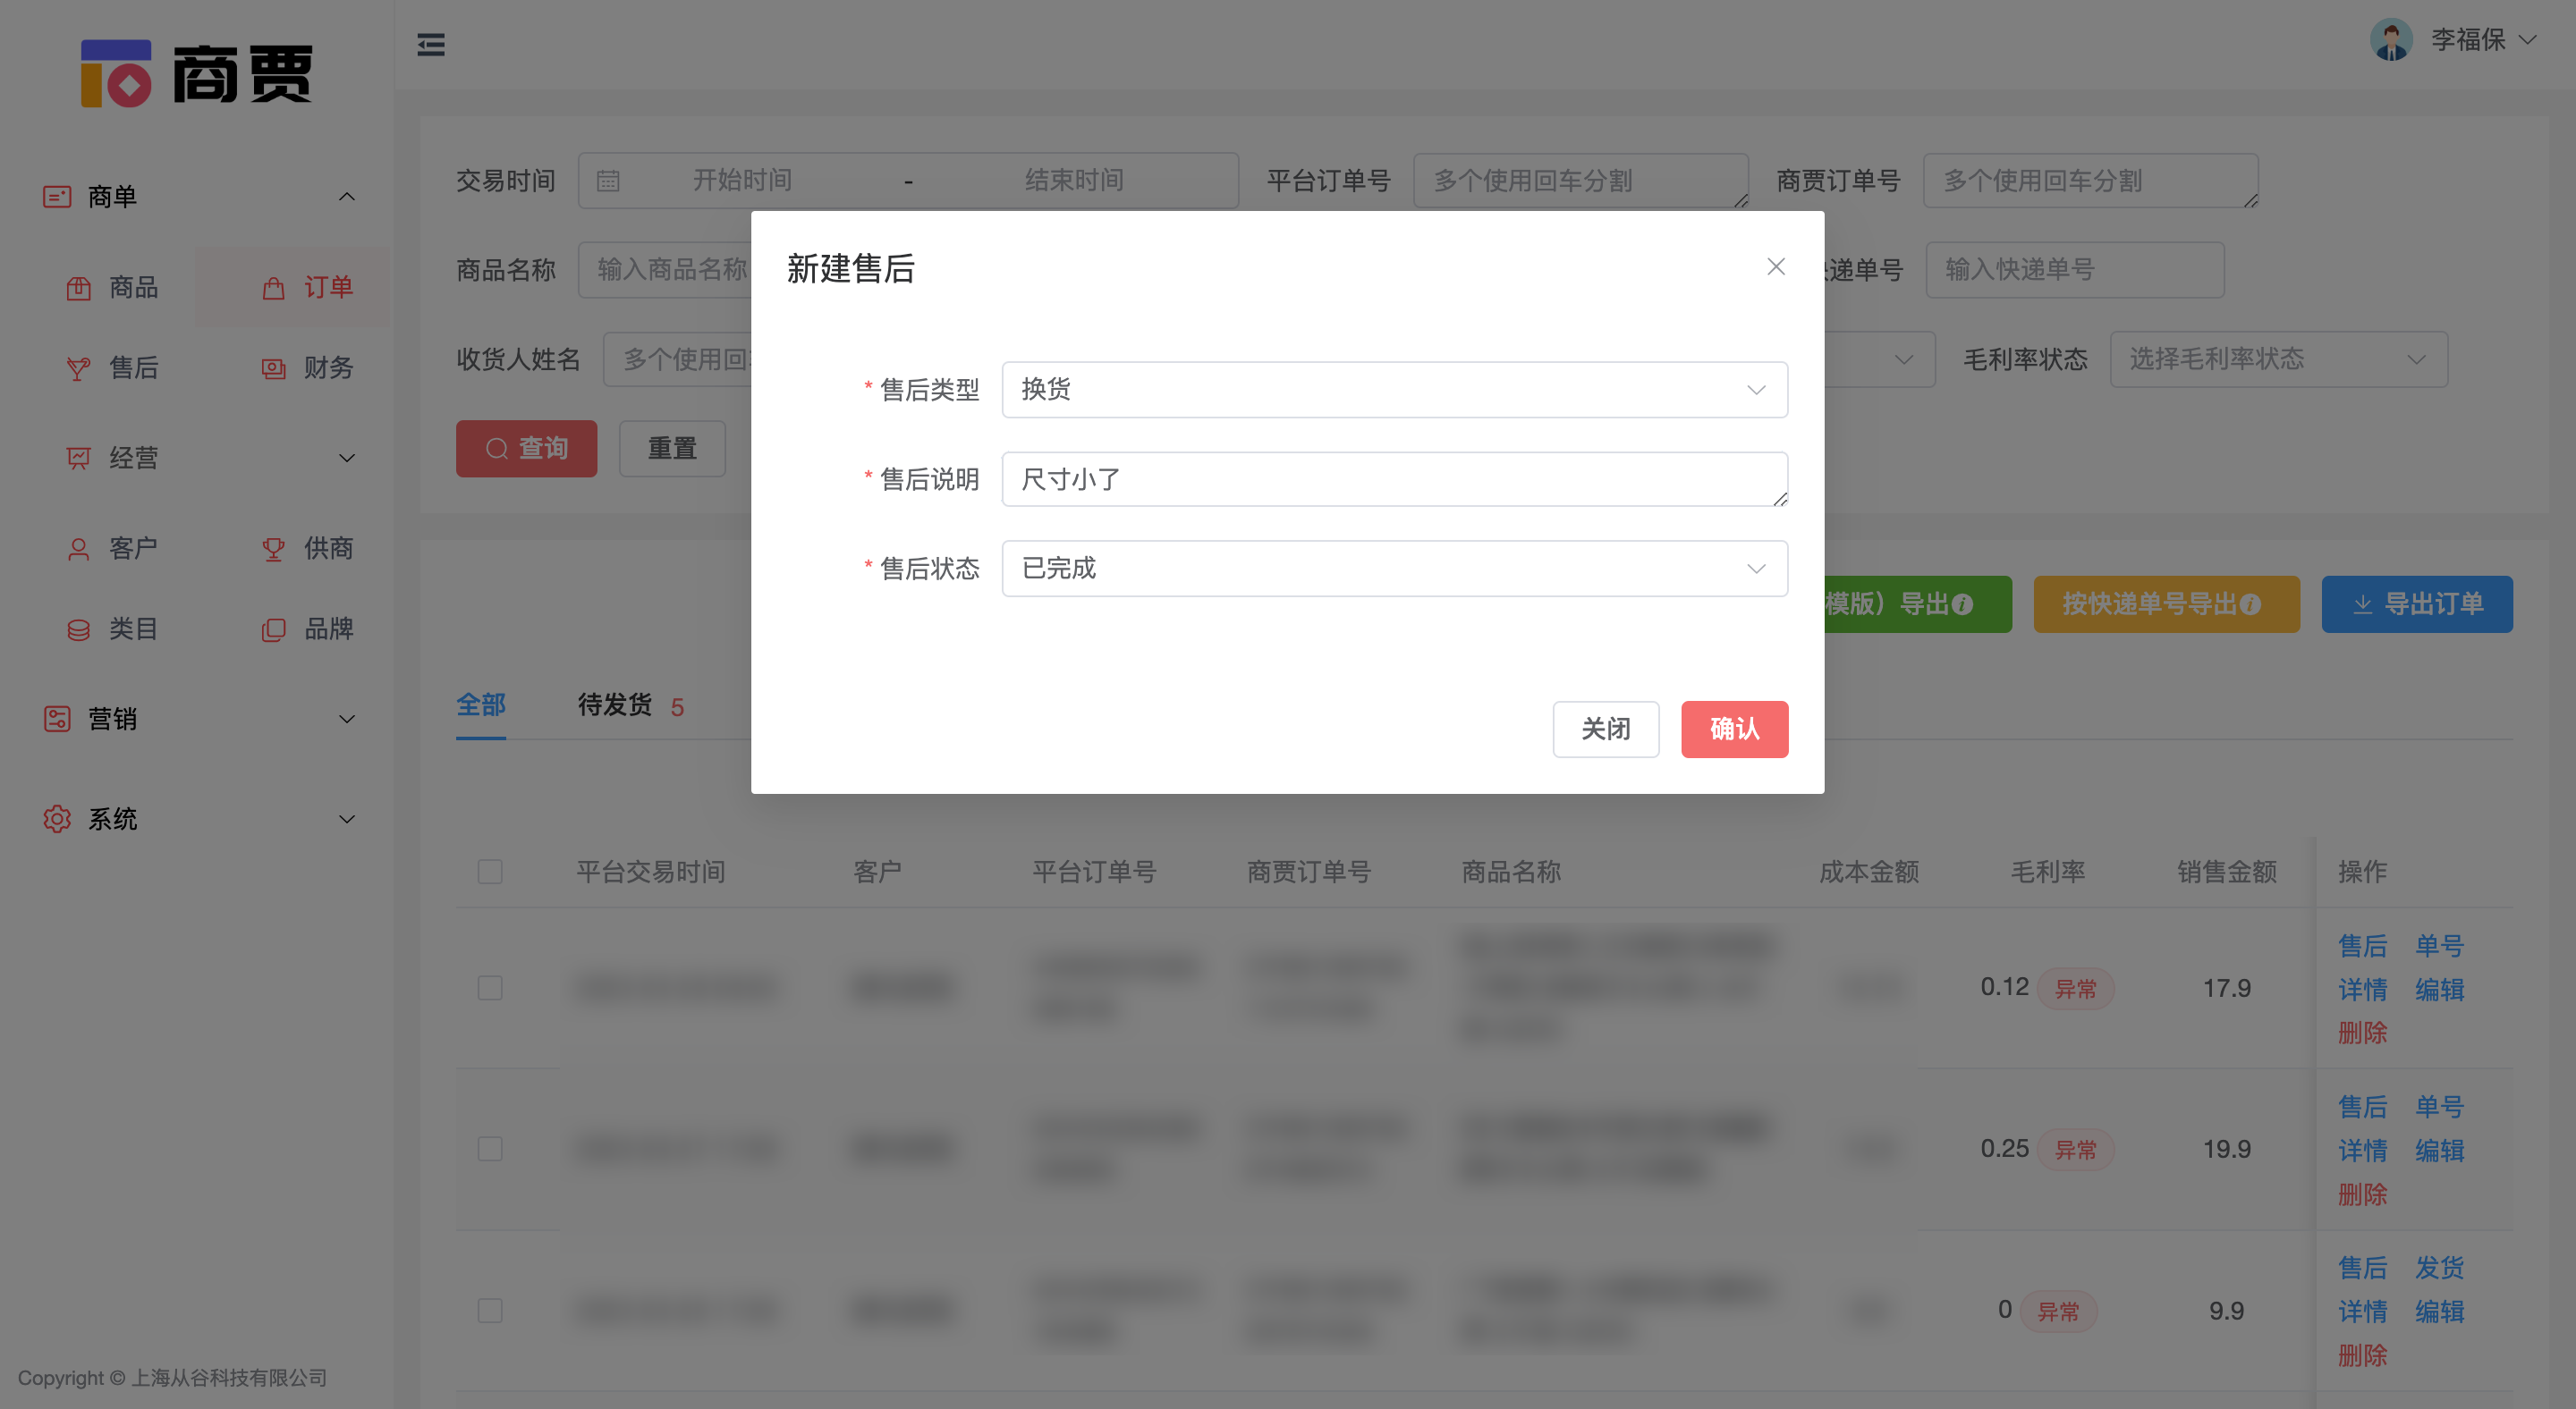The image size is (2576, 1409).
Task: Click the 异常 status badge on the first row
Action: click(x=2076, y=987)
